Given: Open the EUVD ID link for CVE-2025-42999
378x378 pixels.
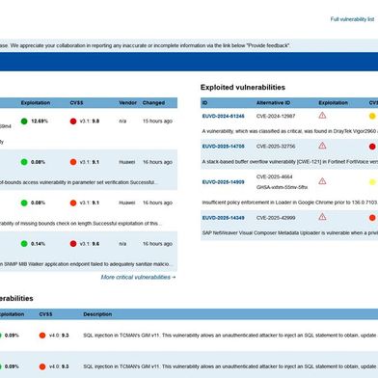Looking at the screenshot, I should click(x=223, y=218).
